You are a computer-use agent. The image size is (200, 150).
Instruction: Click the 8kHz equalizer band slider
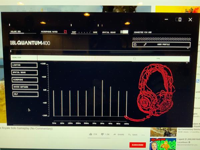(x=118, y=104)
